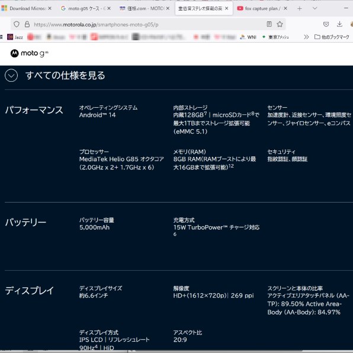Click the 解像度 label
The width and height of the screenshot is (353, 353).
181,288
